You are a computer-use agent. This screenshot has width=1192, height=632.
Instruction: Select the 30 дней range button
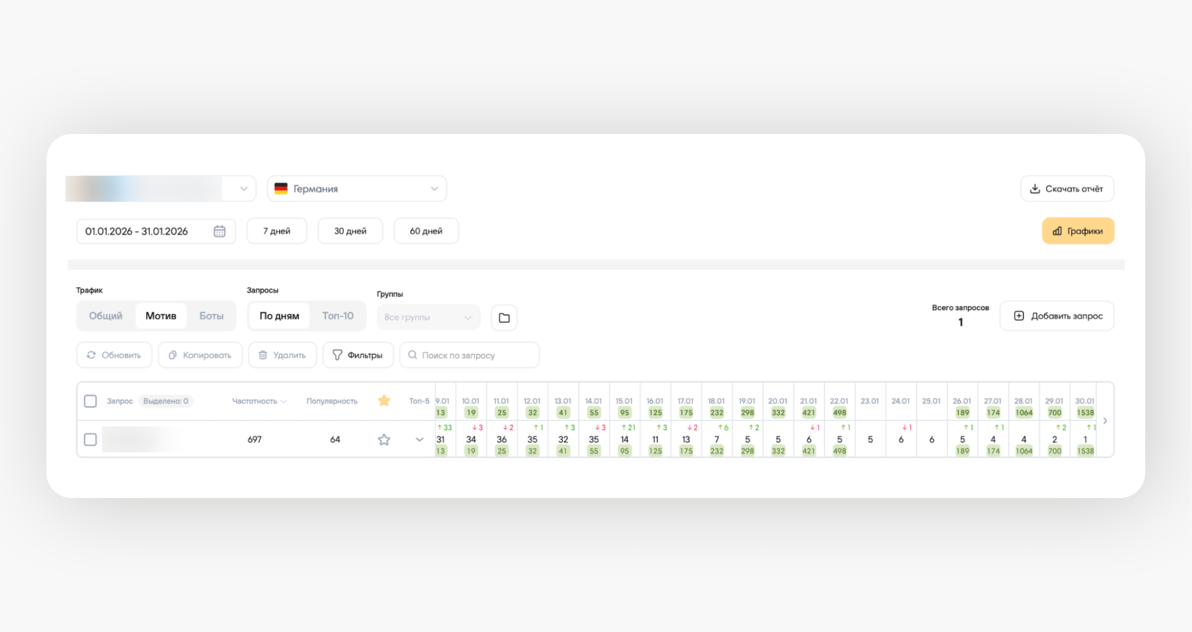click(350, 231)
